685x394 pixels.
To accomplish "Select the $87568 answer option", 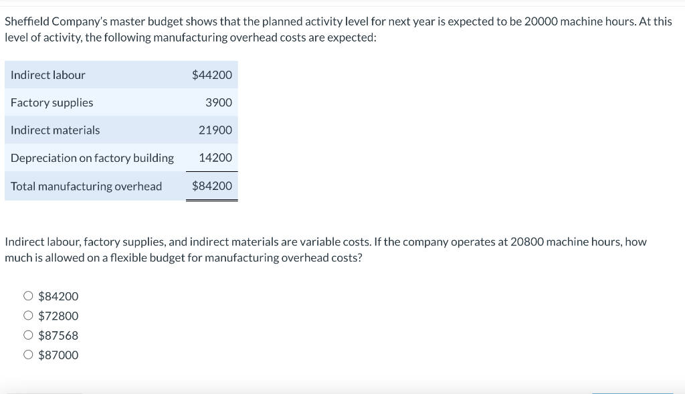I will [x=28, y=335].
